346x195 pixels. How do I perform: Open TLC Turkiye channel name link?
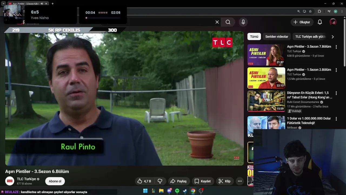(x=26, y=179)
